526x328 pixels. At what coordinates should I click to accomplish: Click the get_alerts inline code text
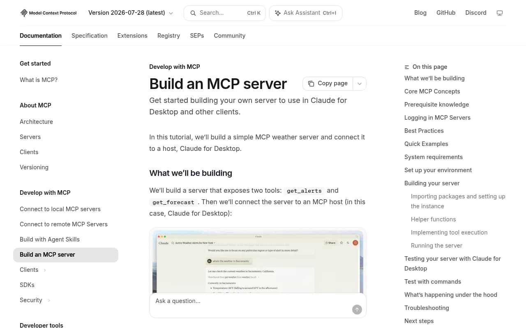point(304,191)
